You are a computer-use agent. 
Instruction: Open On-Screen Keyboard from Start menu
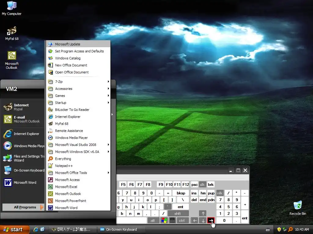click(23, 170)
